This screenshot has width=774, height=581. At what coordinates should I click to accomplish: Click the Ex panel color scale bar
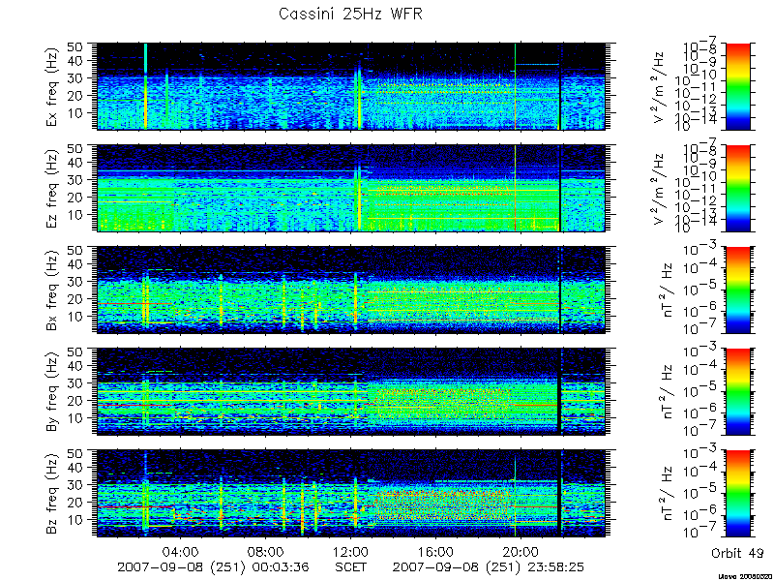[x=738, y=86]
